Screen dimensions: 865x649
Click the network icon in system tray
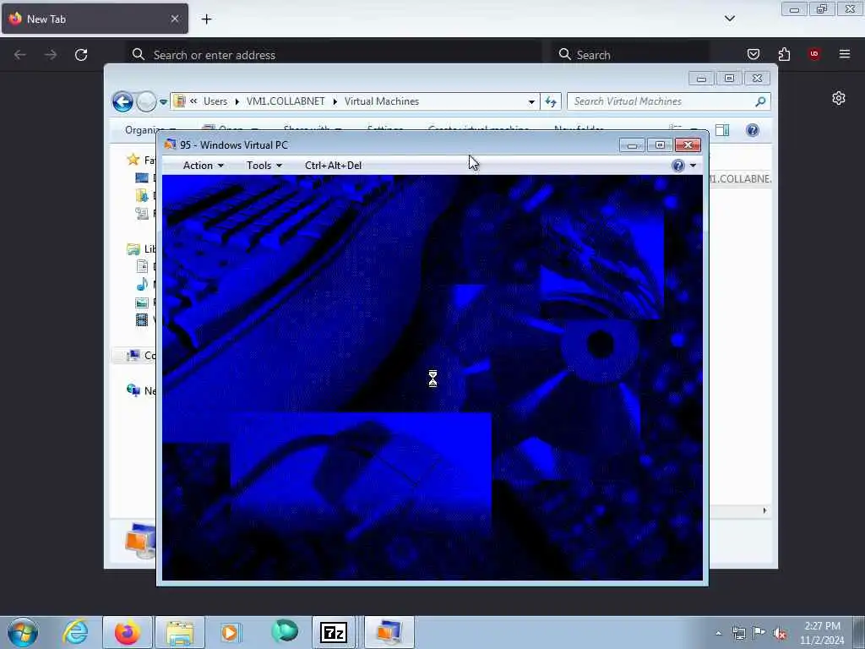(738, 633)
